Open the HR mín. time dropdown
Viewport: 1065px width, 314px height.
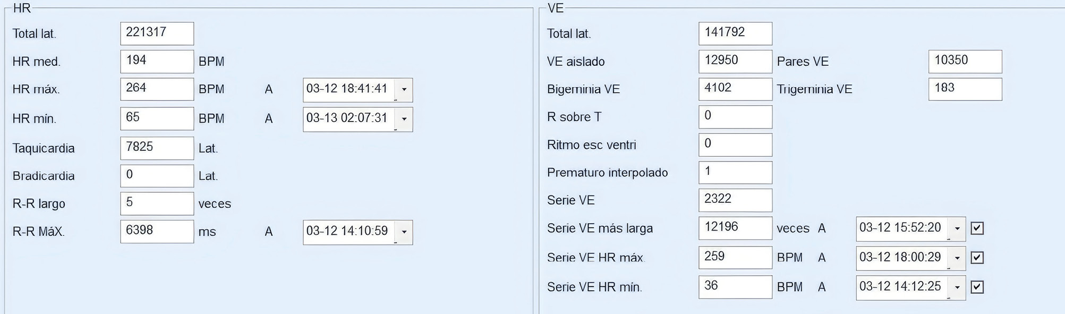click(x=404, y=119)
